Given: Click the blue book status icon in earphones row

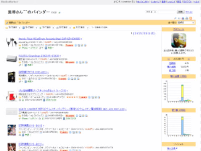Looking at the screenshot, I should (x=46, y=48).
